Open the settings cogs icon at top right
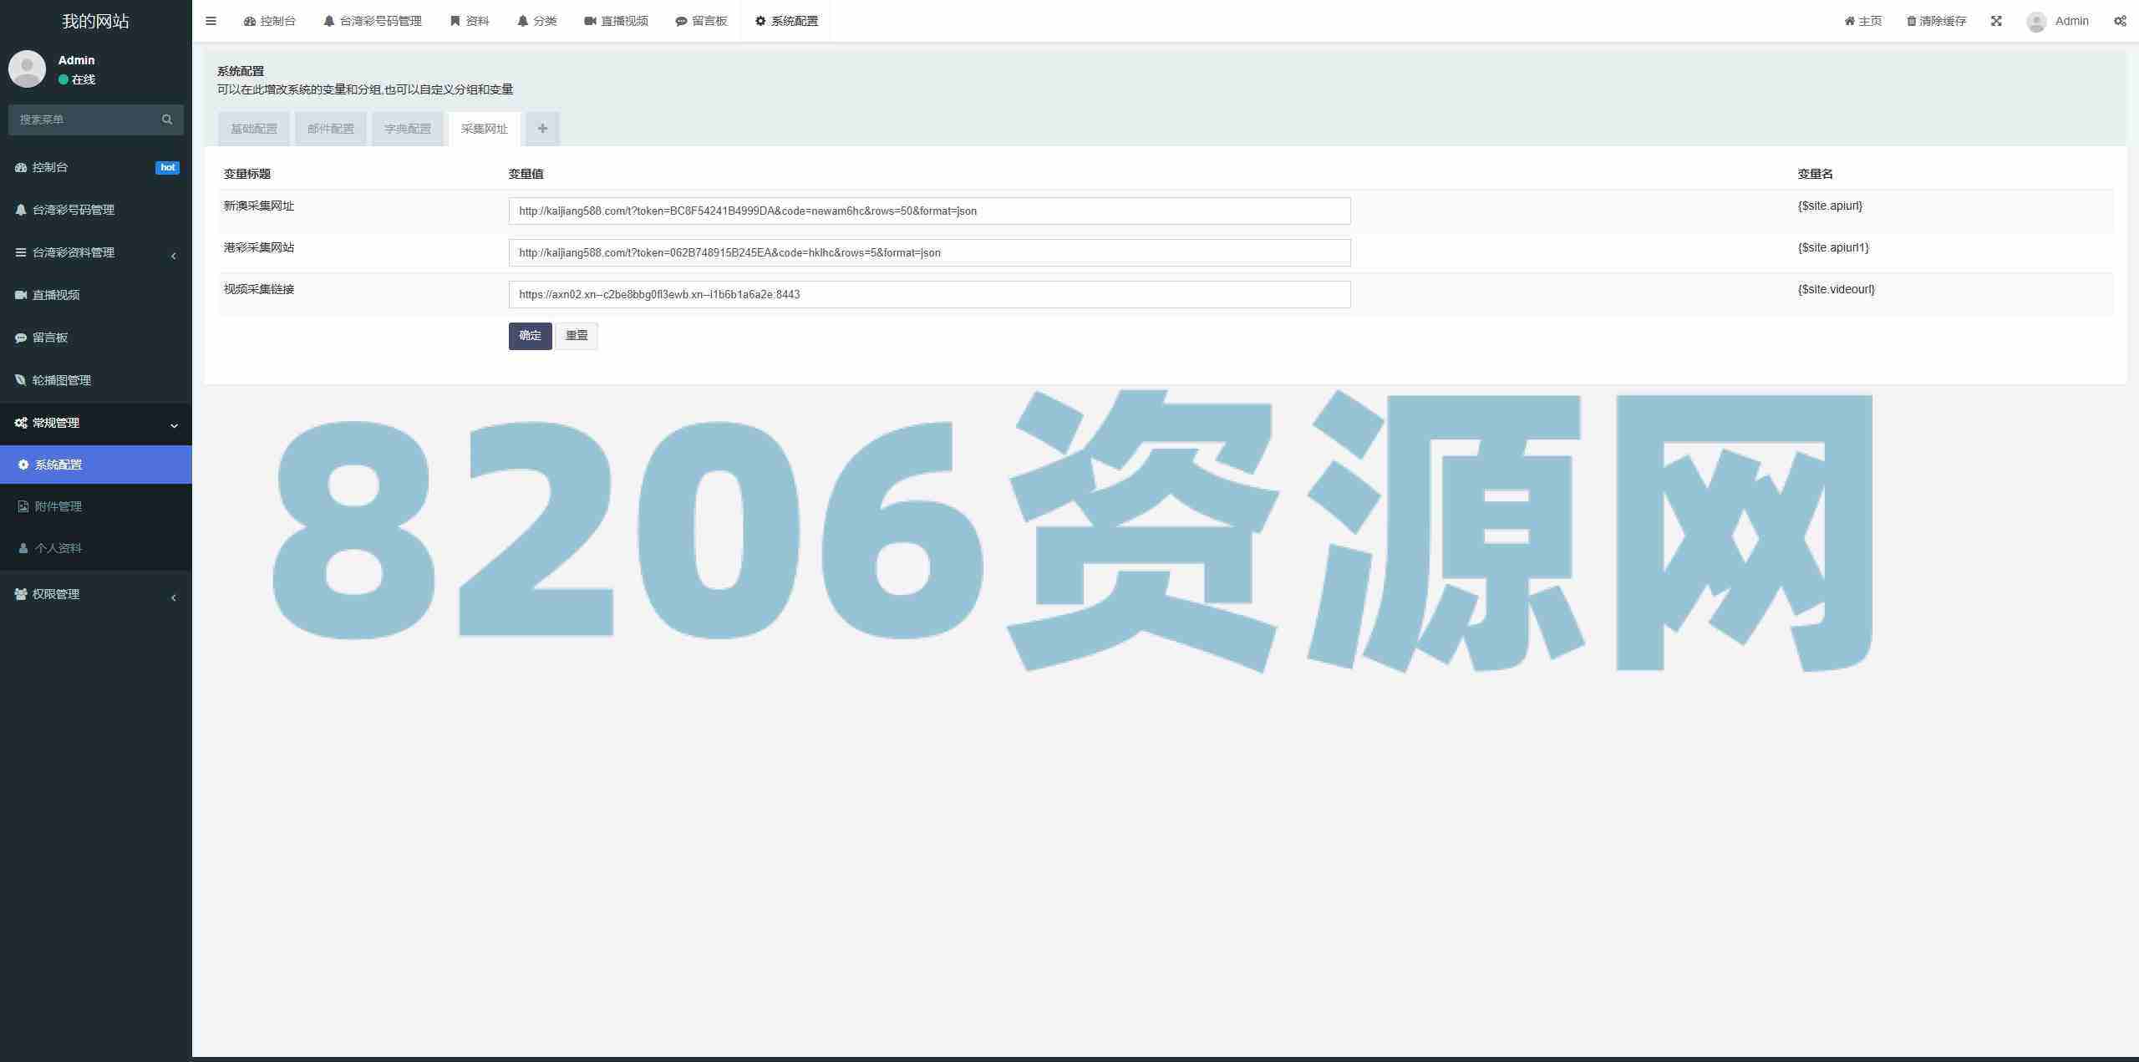Screen dimensions: 2139x1062 (2120, 21)
